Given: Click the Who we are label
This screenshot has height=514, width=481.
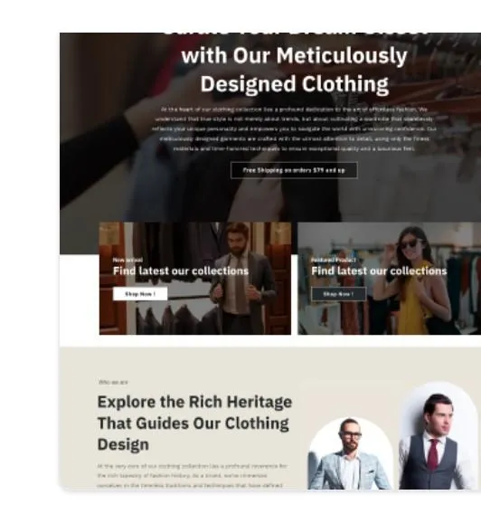Looking at the screenshot, I should pos(113,382).
